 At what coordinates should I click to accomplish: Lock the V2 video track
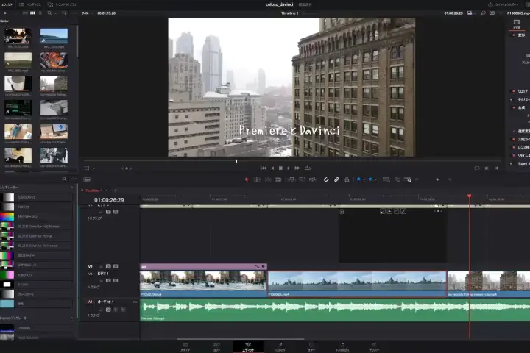pos(101,266)
